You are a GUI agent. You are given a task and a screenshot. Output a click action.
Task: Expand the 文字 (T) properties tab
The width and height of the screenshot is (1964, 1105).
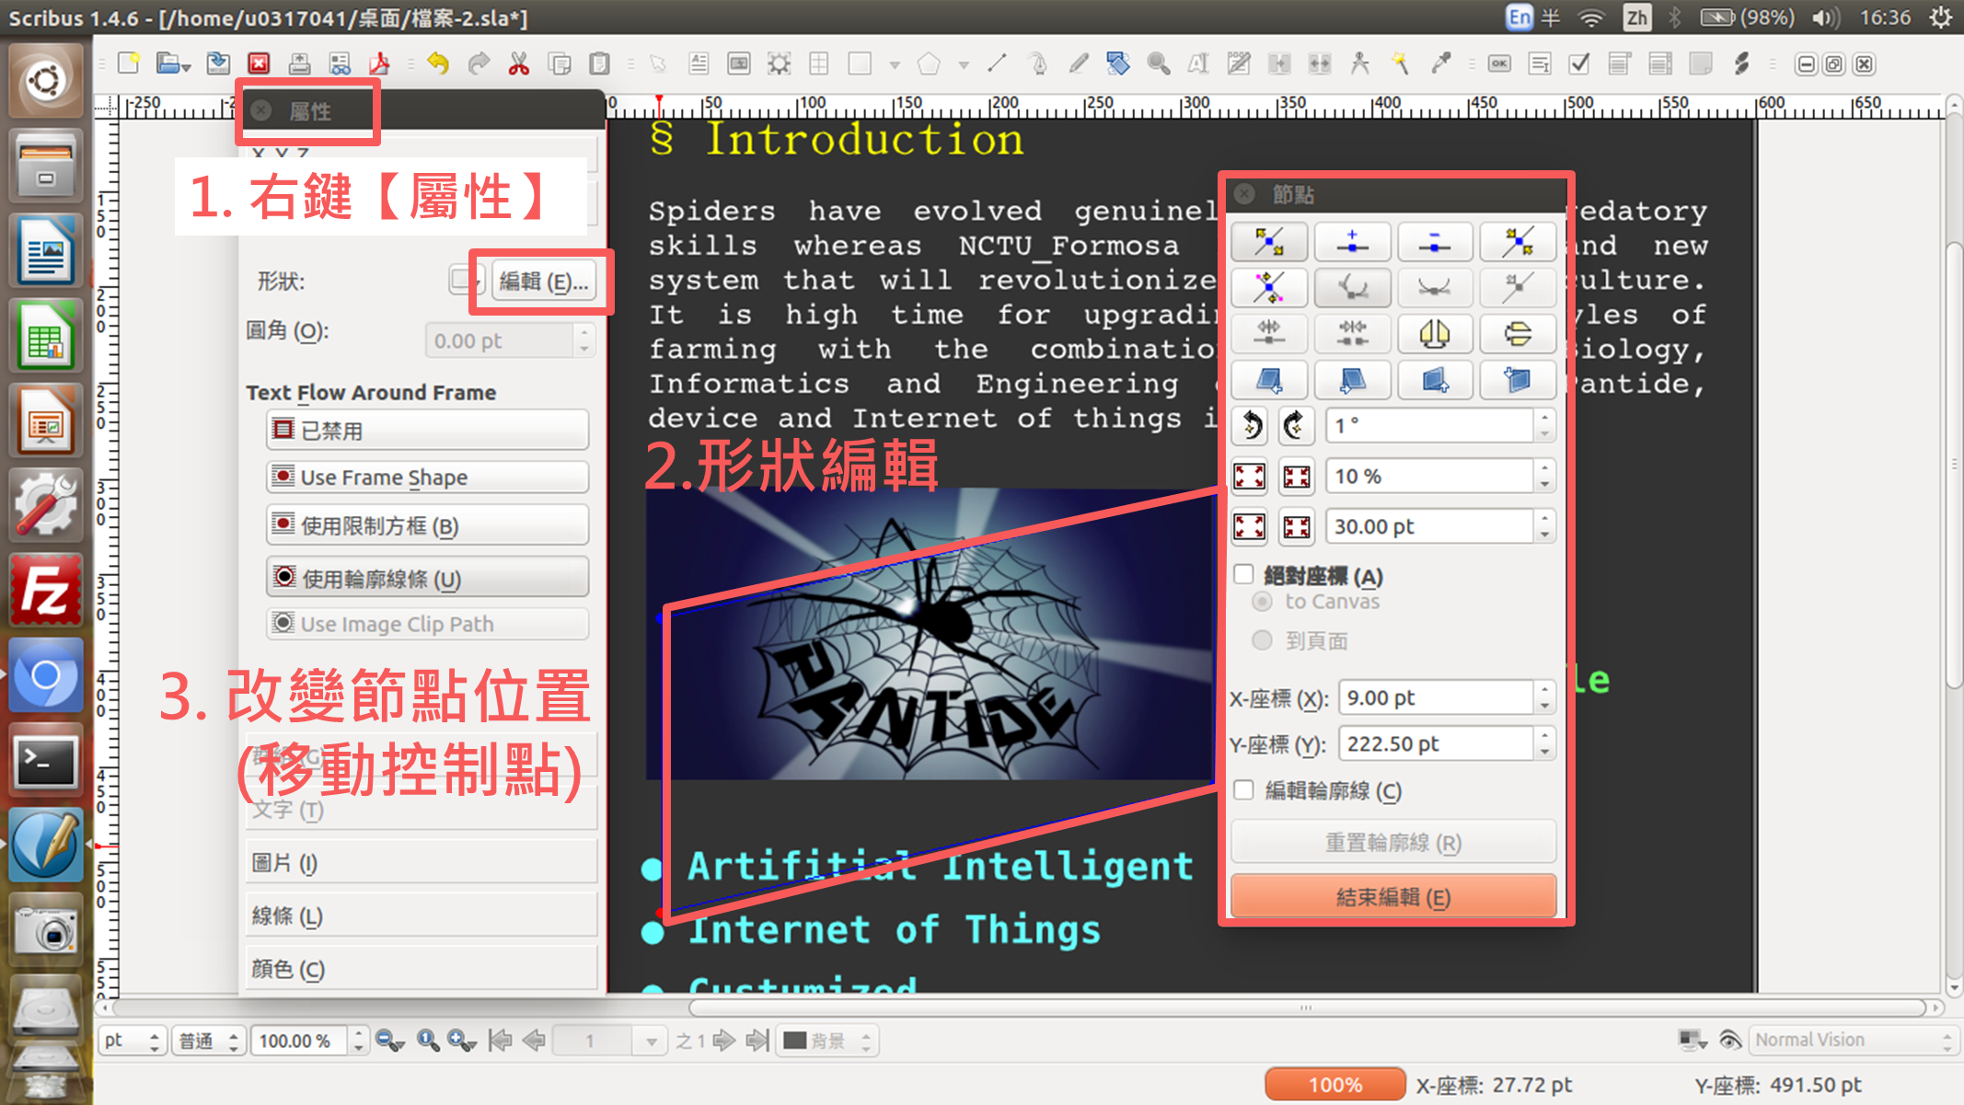(422, 810)
